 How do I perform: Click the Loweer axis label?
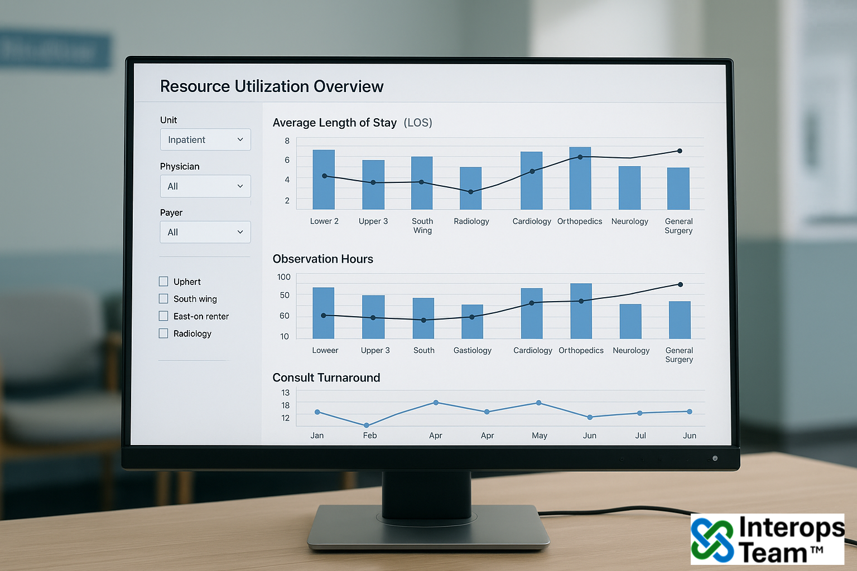[x=325, y=350]
